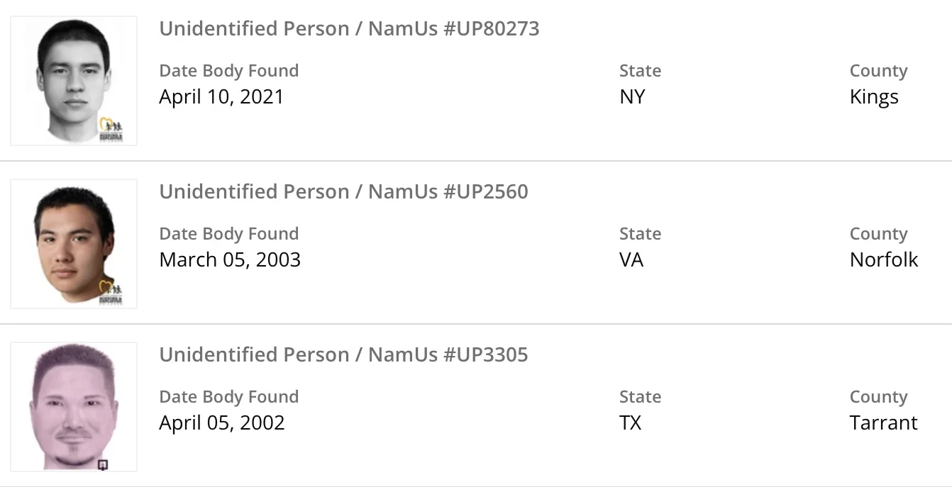952x487 pixels.
Task: Click the Date Body Found label above April 10, 2021
Action: point(229,71)
